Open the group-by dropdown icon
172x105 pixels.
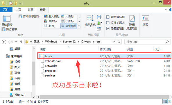pos(99,17)
